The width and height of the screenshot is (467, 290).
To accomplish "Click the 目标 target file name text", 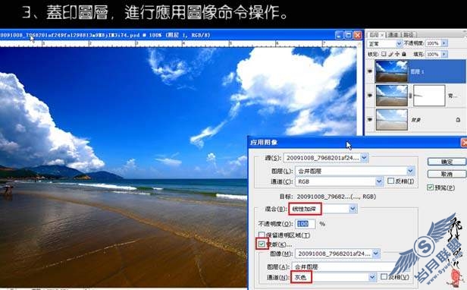I will pos(337,197).
